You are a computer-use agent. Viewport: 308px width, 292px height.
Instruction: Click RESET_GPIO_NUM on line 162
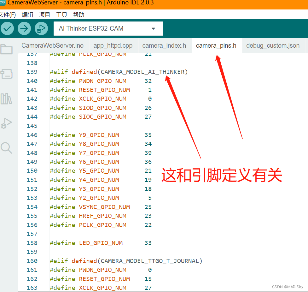[104, 279]
